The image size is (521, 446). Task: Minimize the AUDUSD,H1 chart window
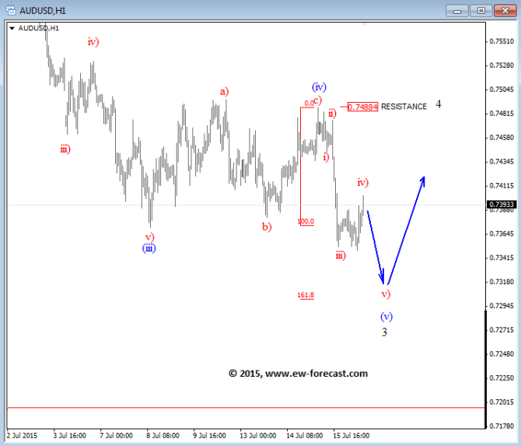(457, 11)
